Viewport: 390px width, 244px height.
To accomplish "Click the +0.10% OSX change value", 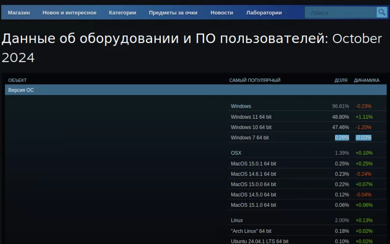I will pyautogui.click(x=364, y=153).
